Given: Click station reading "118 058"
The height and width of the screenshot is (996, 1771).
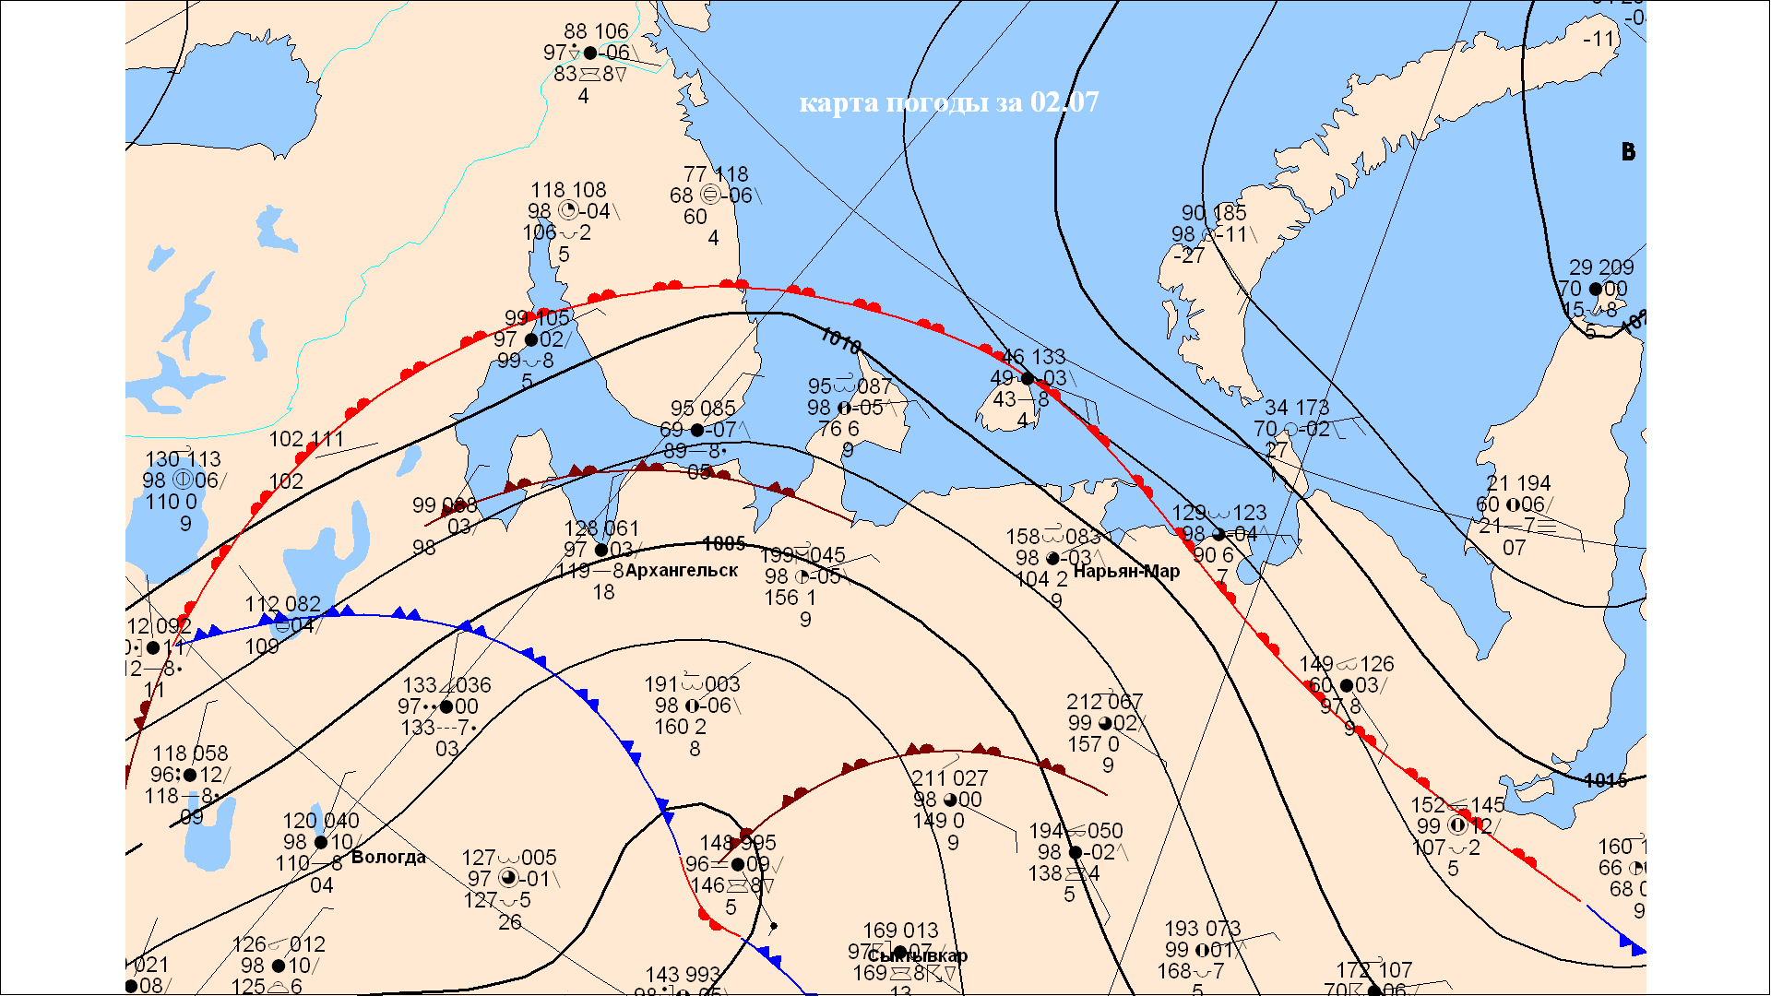Looking at the screenshot, I should [x=190, y=753].
